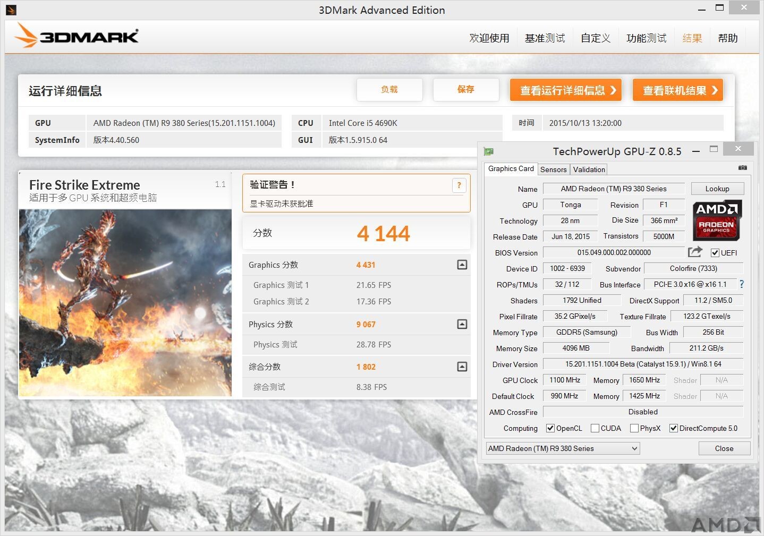Toggle the UEFI checkbox

pyautogui.click(x=715, y=253)
